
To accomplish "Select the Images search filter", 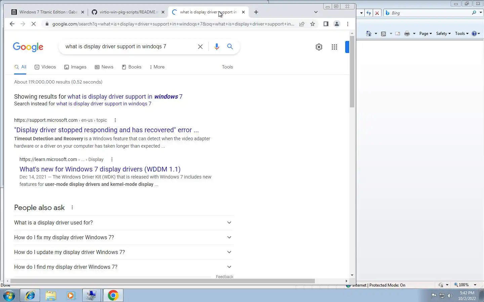I will coord(75,67).
